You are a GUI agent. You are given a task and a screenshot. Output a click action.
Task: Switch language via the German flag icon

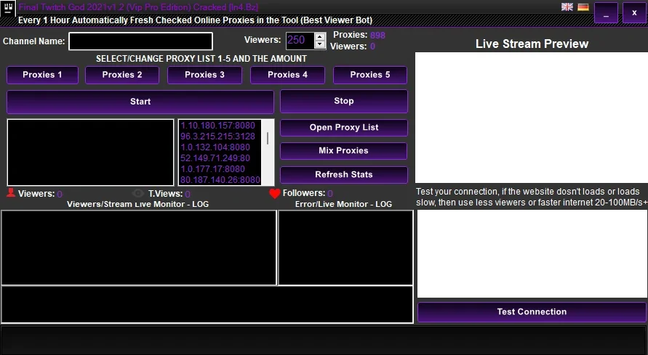coord(583,7)
